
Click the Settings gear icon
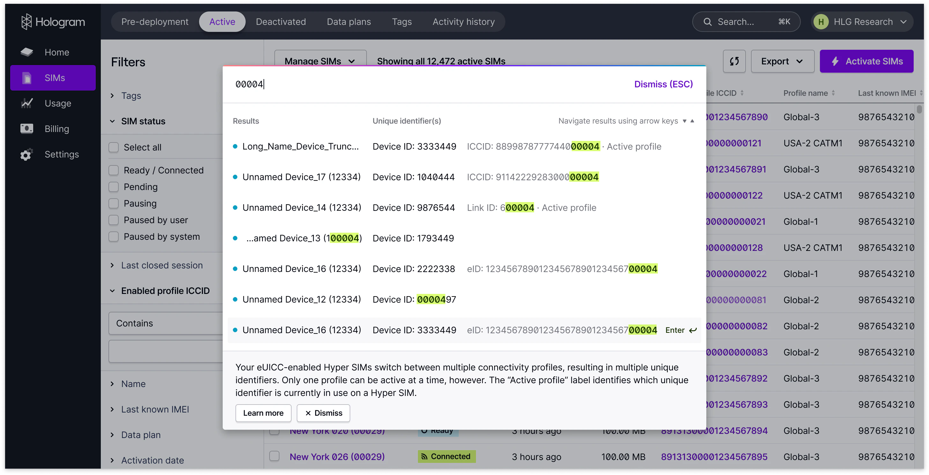point(26,155)
